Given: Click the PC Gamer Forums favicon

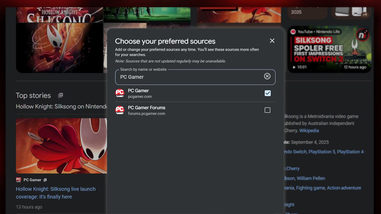Looking at the screenshot, I should coord(120,110).
